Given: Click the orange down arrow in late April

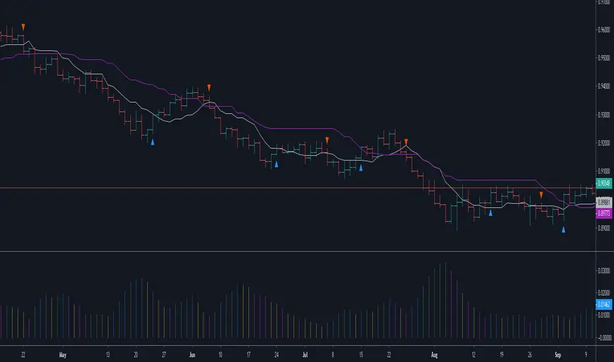Looking at the screenshot, I should 23,26.
